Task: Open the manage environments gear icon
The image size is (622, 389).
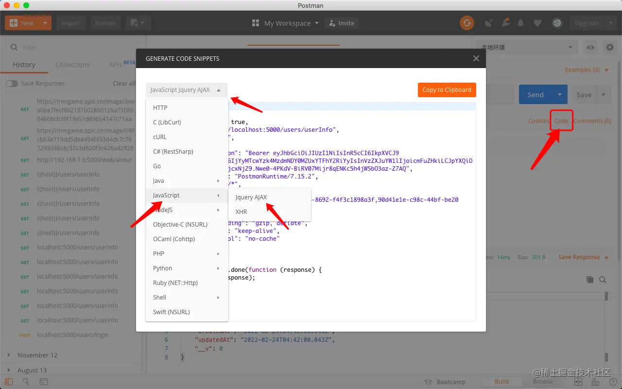Action: 609,47
